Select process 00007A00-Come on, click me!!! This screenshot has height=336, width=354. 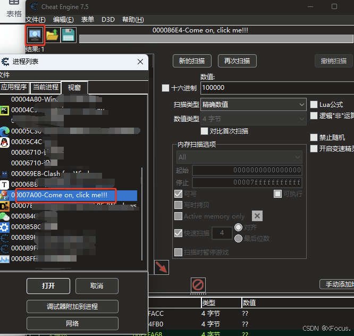[69, 195]
